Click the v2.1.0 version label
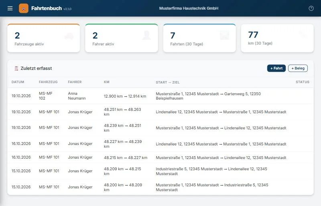Screen dimensions: 321x206 (67, 9)
